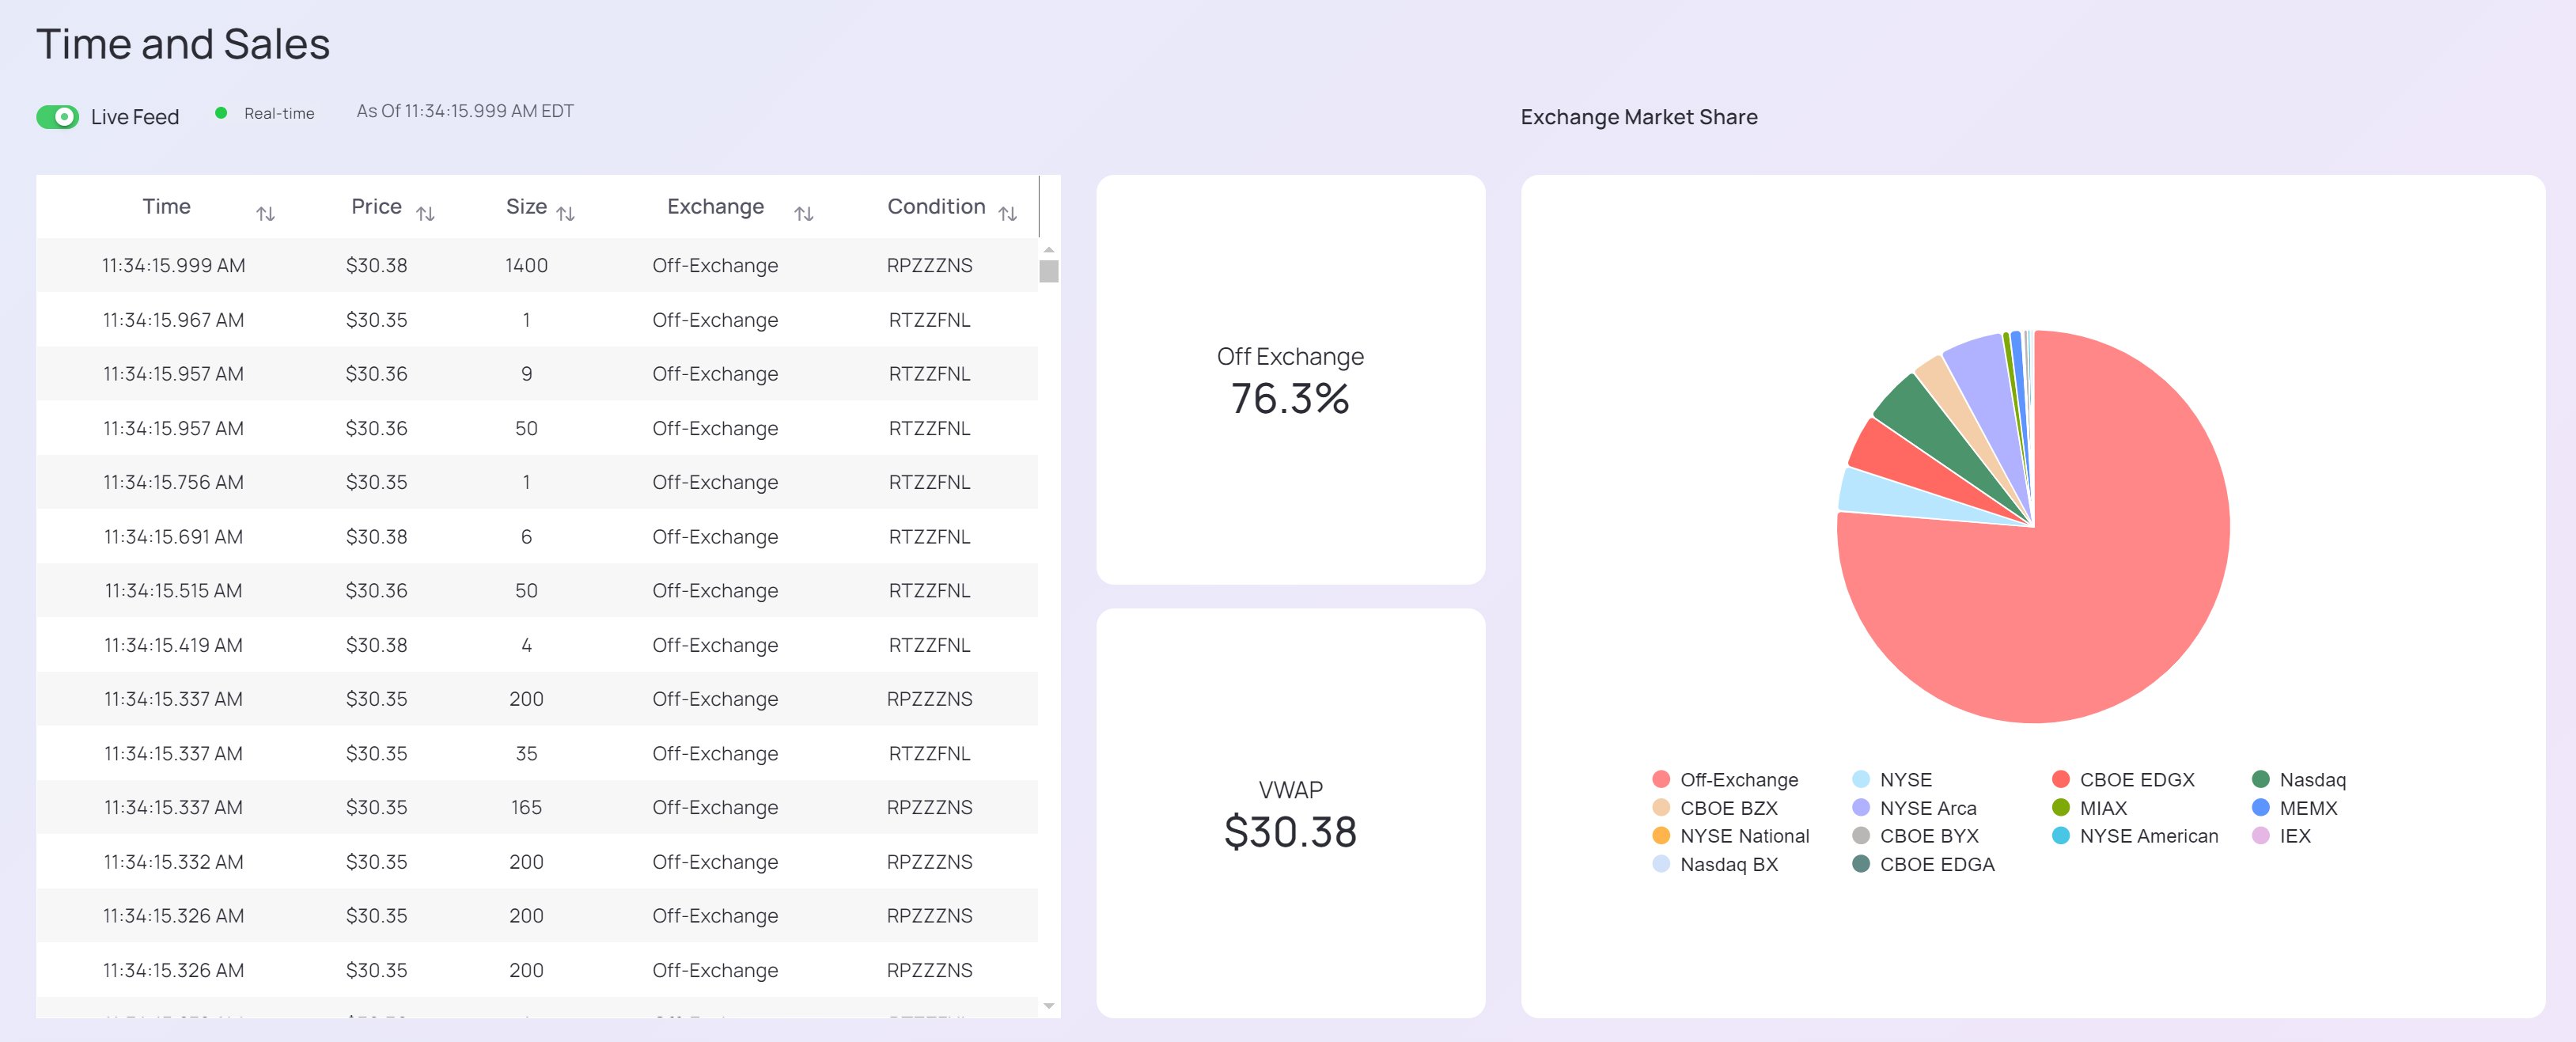Click the Exchange column header text
The image size is (2576, 1042).
(715, 206)
